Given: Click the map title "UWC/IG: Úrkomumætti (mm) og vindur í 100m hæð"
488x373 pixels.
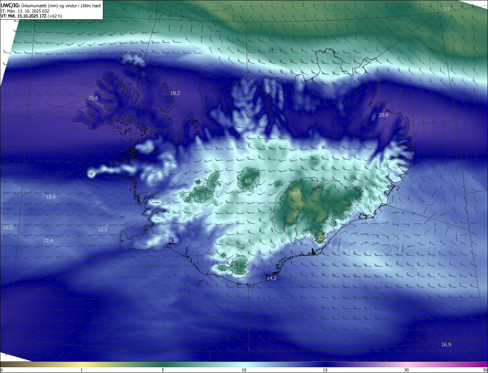Looking at the screenshot, I should click(x=51, y=6).
